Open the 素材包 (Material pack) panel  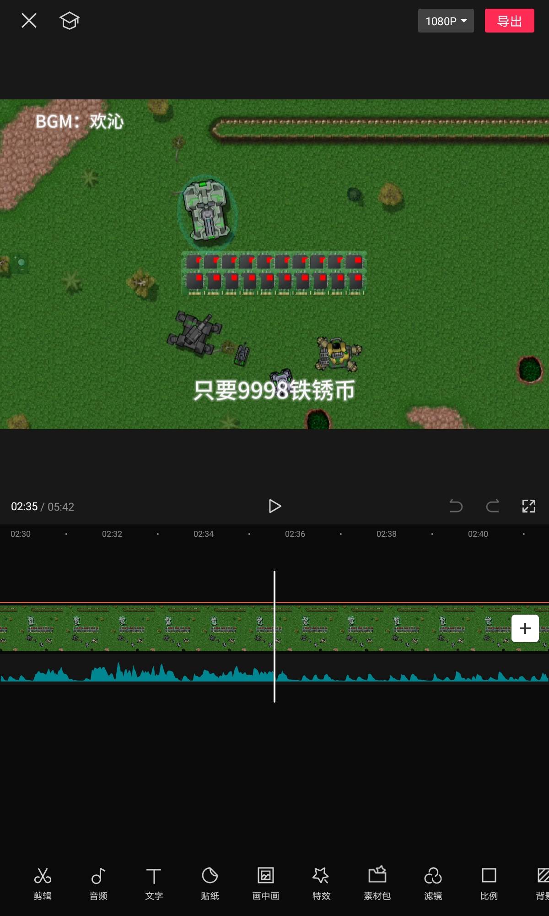(x=377, y=883)
